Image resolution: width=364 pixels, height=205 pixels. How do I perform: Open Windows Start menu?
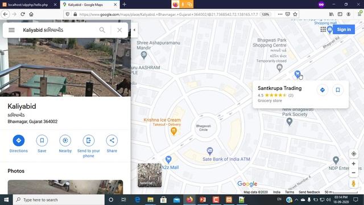pyautogui.click(x=6, y=200)
